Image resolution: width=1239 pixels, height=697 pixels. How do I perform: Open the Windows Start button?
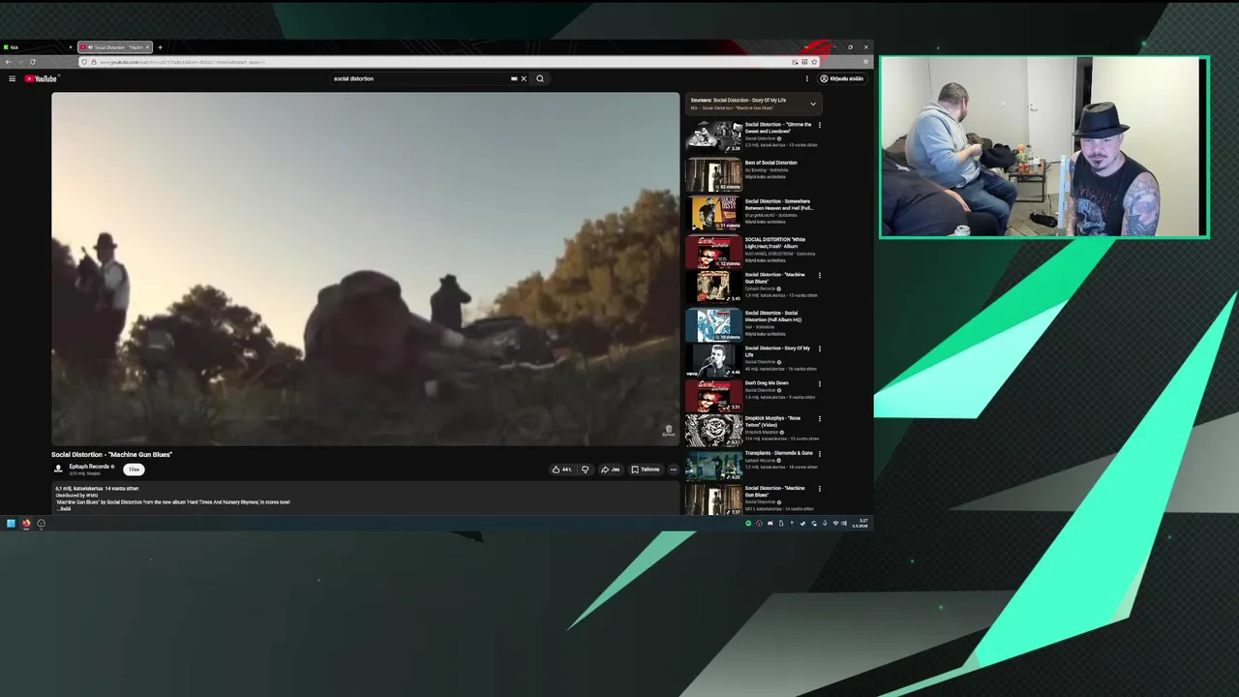click(11, 524)
